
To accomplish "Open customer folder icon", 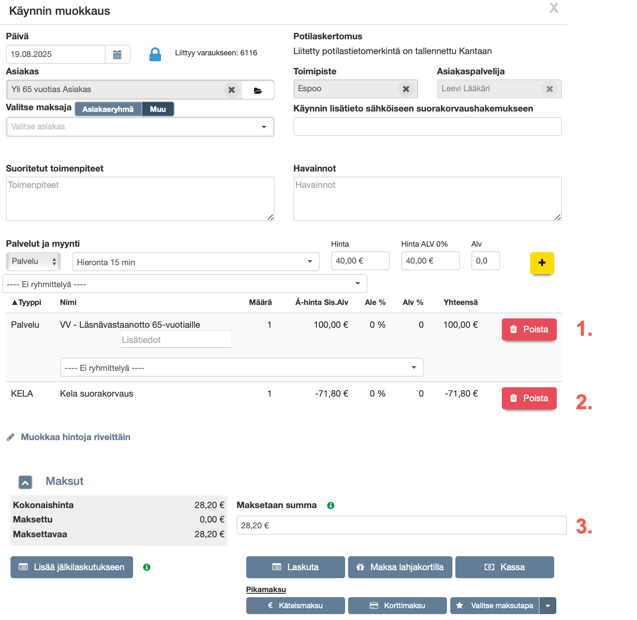I will coord(258,90).
